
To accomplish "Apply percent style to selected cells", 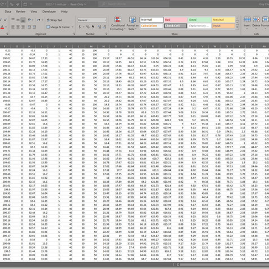I will [87, 27].
